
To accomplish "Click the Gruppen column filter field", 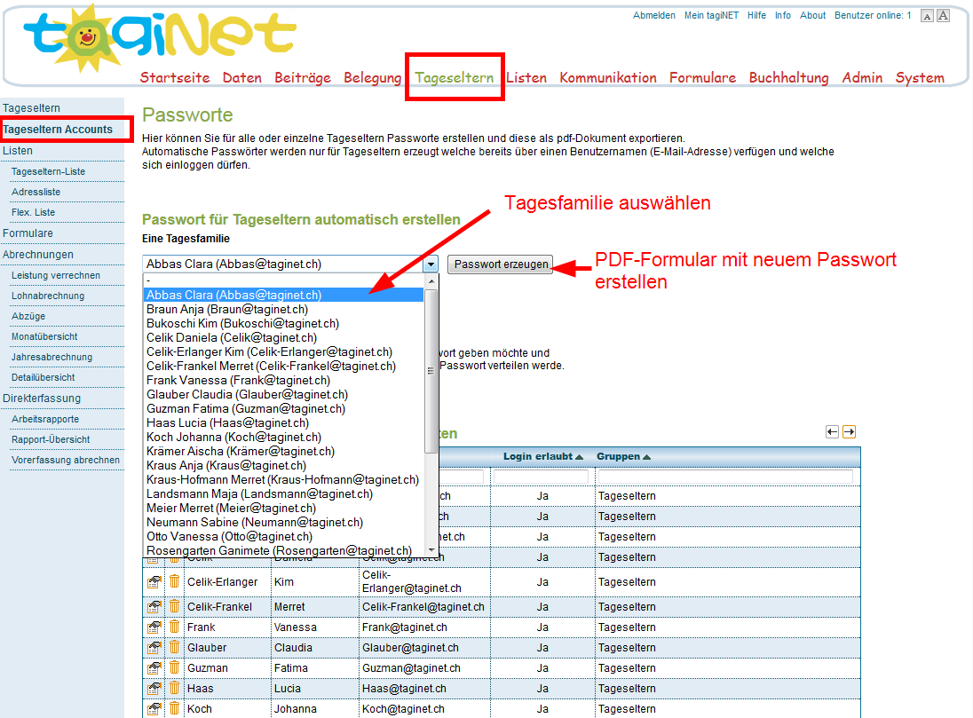I will (725, 477).
